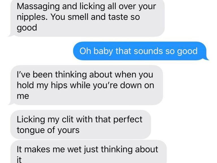Tap the tail of the top gray bubble
Image resolution: width=217 pixels, height=163 pixels.
[10, 35]
